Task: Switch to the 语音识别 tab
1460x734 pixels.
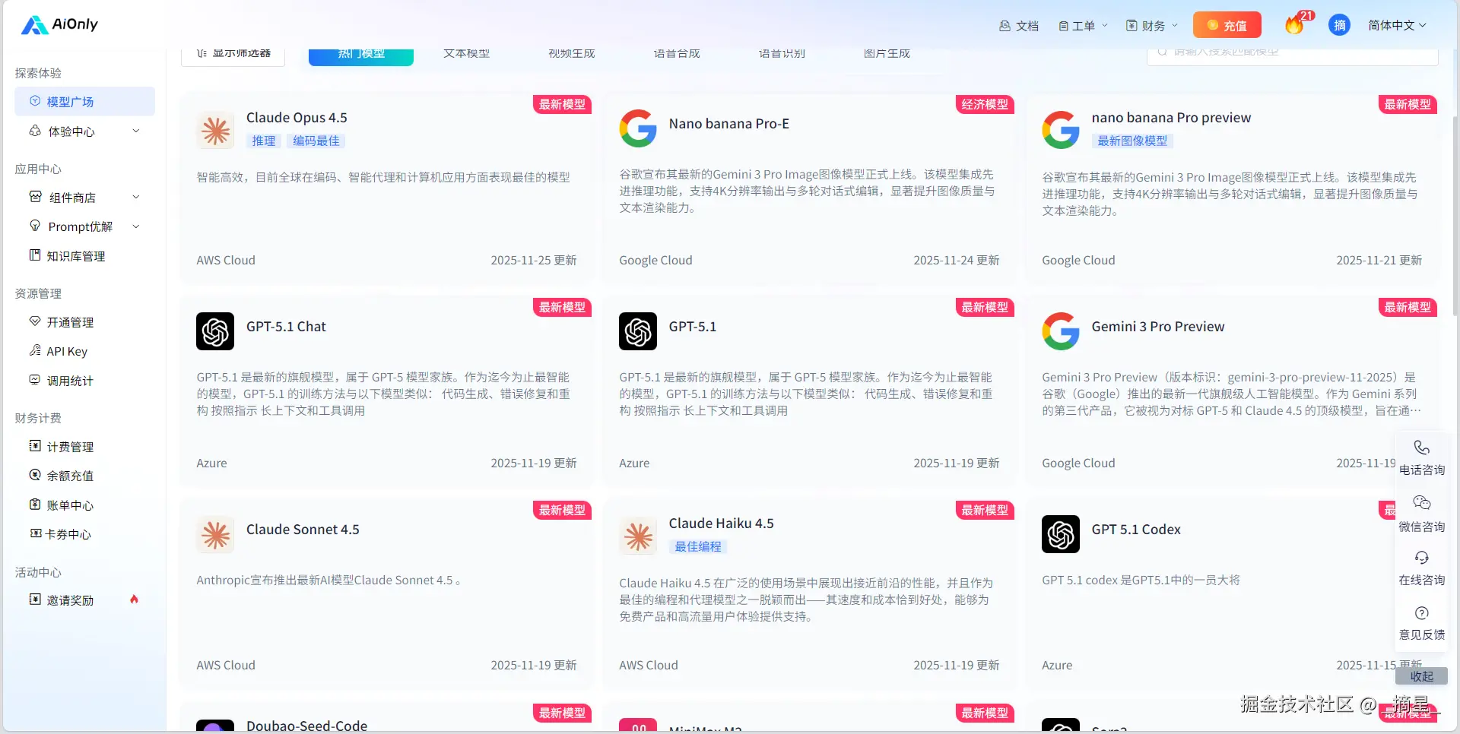Action: 782,54
